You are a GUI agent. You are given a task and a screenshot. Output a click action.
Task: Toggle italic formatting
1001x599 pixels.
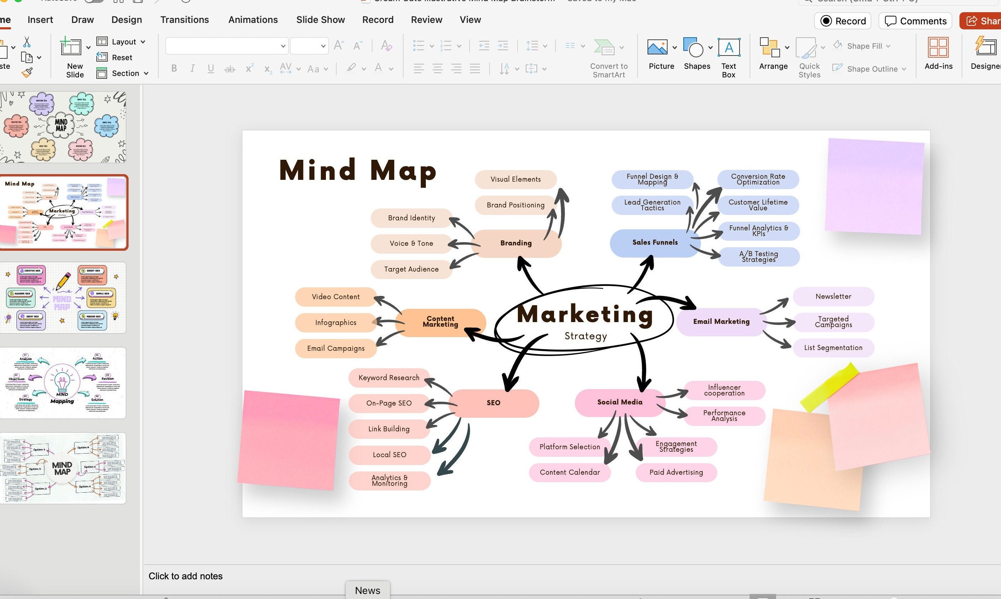[192, 68]
